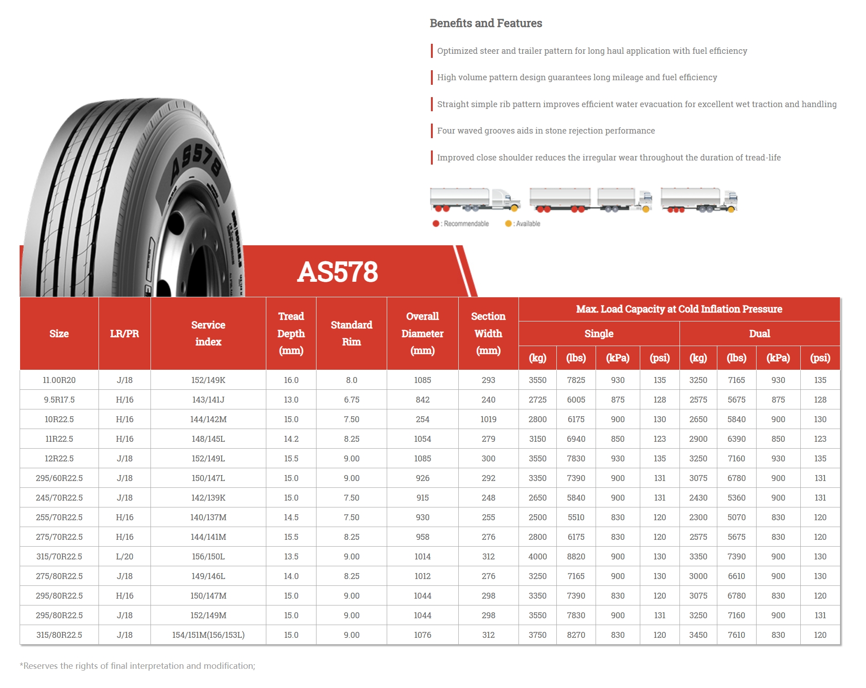Click service index 148/145L
This screenshot has height=688, width=866.
[208, 439]
